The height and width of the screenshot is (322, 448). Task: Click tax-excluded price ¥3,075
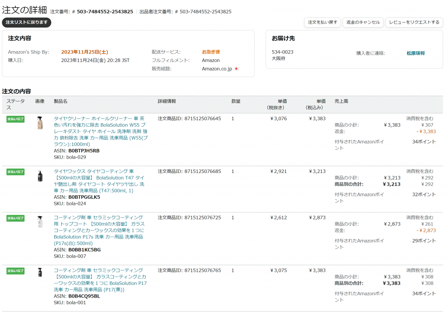coord(279,270)
